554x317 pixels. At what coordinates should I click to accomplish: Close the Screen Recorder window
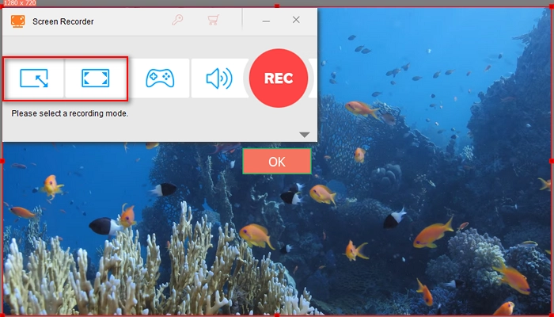296,20
